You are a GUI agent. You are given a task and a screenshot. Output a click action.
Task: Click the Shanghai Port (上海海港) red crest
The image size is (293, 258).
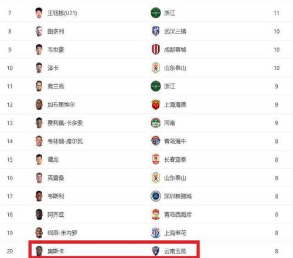coord(156,104)
